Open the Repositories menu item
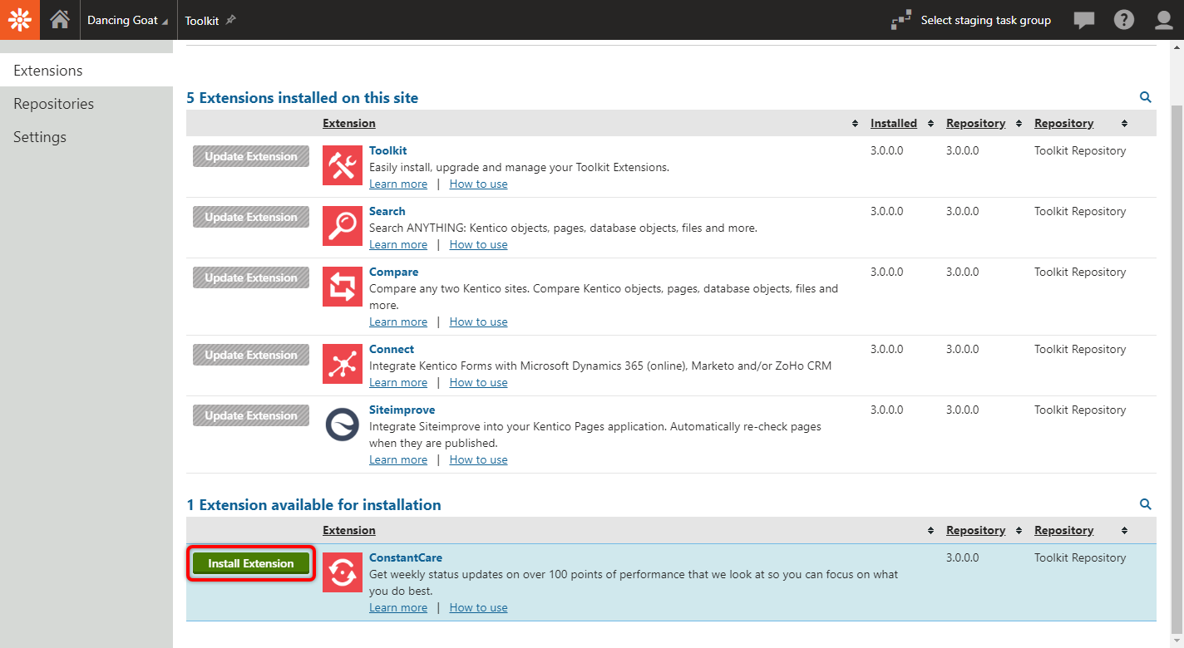Viewport: 1184px width, 648px height. (86, 104)
